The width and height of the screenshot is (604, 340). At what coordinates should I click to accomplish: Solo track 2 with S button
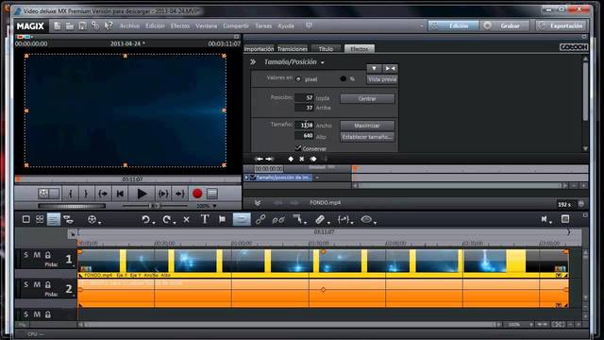point(25,284)
